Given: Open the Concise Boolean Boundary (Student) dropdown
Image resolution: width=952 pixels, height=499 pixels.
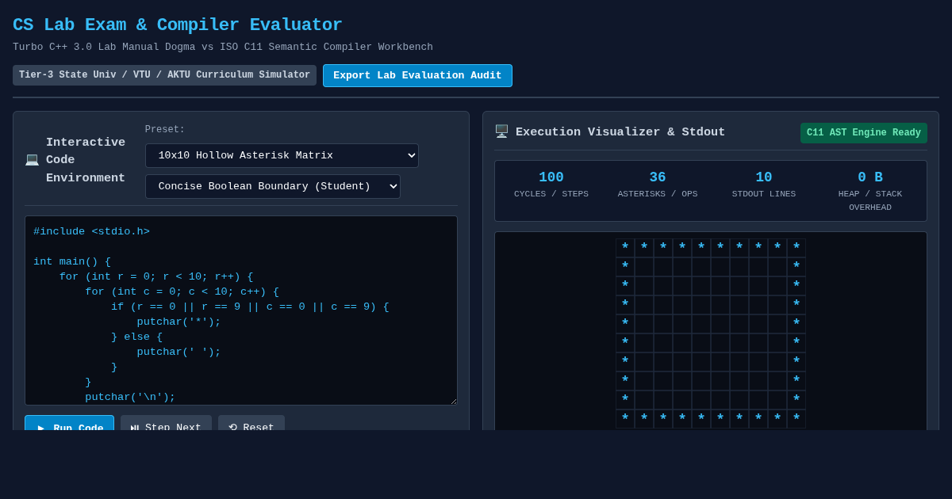Looking at the screenshot, I should [273, 186].
